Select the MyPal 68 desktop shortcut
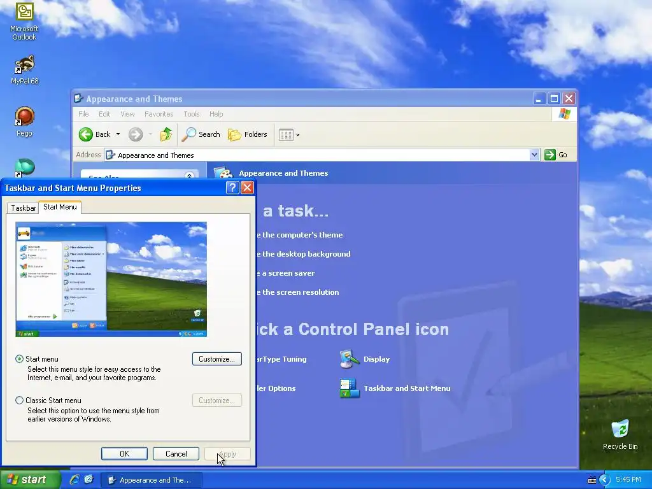The image size is (652, 489). point(25,70)
